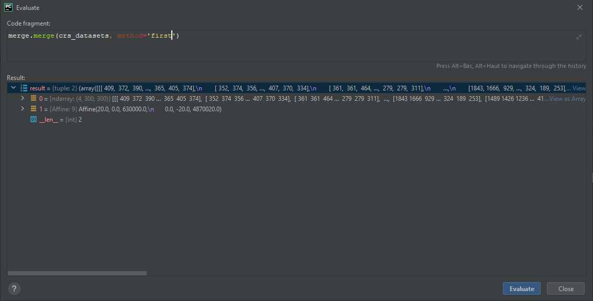Viewport: 593px width, 301px height.
Task: Click the expand editor icon in code fragment corner
Action: pyautogui.click(x=579, y=37)
